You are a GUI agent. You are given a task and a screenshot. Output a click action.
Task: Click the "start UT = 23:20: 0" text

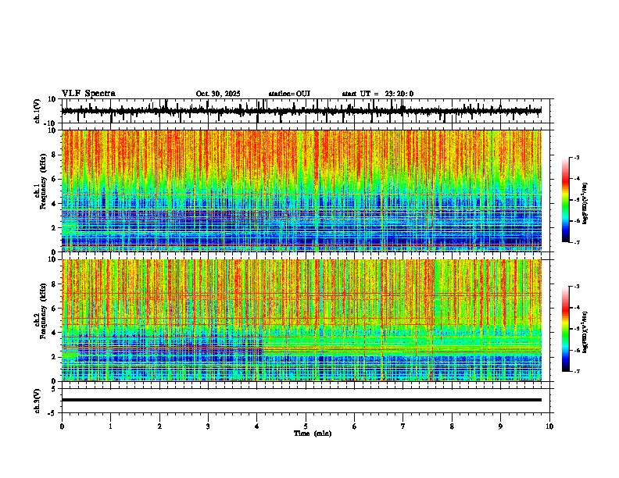(377, 94)
